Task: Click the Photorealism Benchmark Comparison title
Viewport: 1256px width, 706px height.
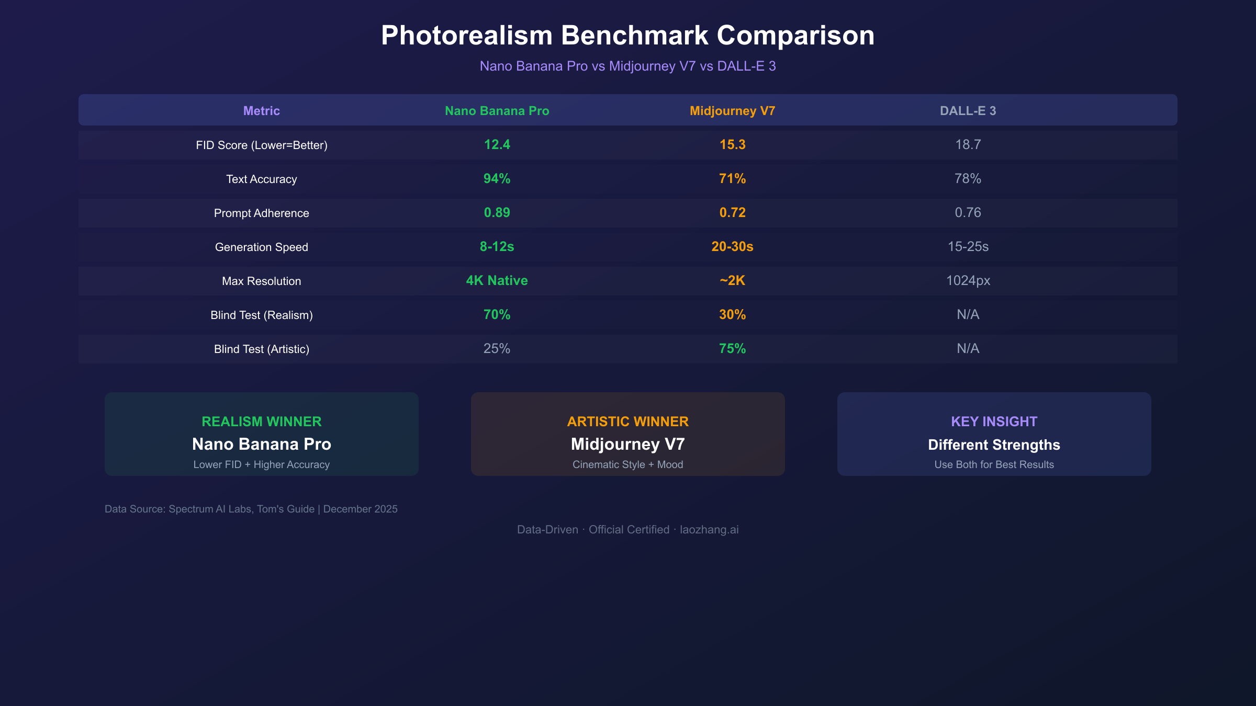Action: (627, 36)
